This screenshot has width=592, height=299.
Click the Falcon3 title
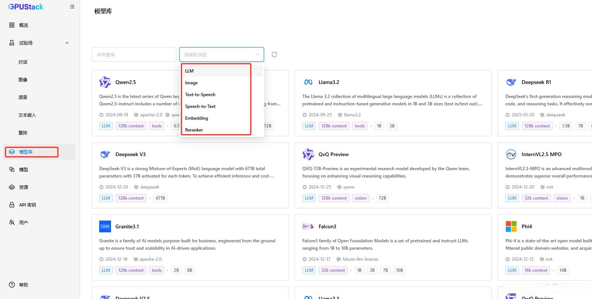[x=328, y=226]
